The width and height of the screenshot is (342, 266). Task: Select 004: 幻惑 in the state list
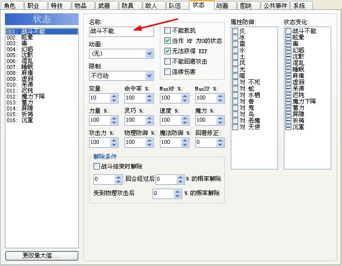pos(42,49)
